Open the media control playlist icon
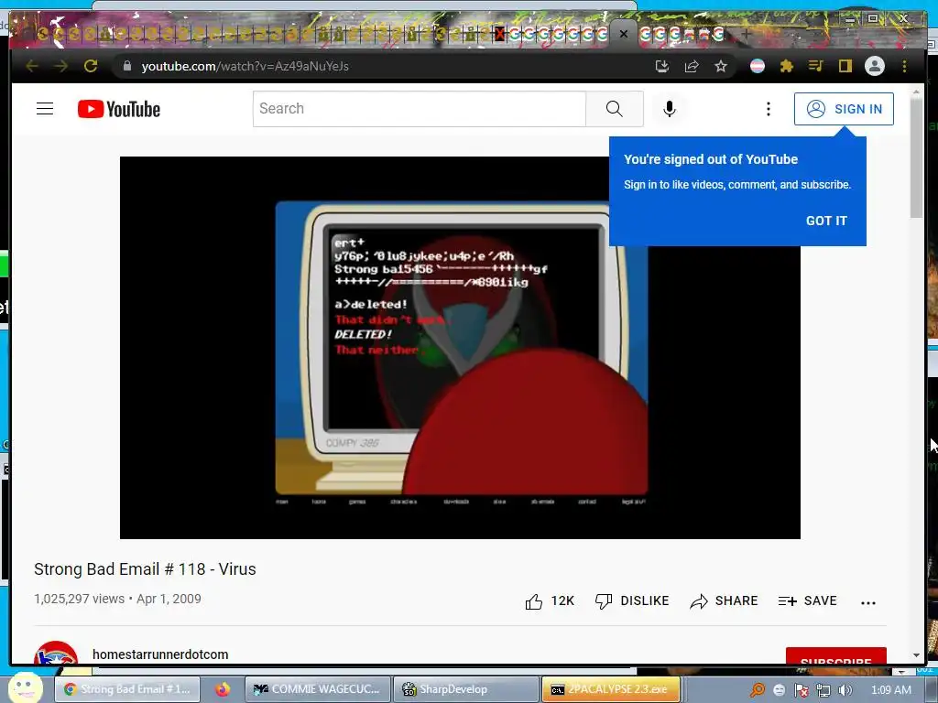The height and width of the screenshot is (703, 938). 816,66
